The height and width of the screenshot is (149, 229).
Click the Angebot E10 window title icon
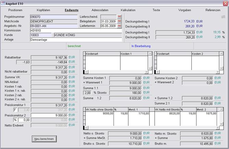[x=3, y=3]
